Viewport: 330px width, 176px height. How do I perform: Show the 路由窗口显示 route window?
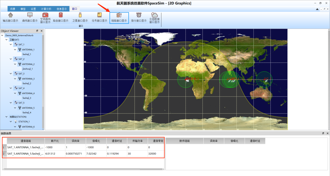tap(61, 17)
